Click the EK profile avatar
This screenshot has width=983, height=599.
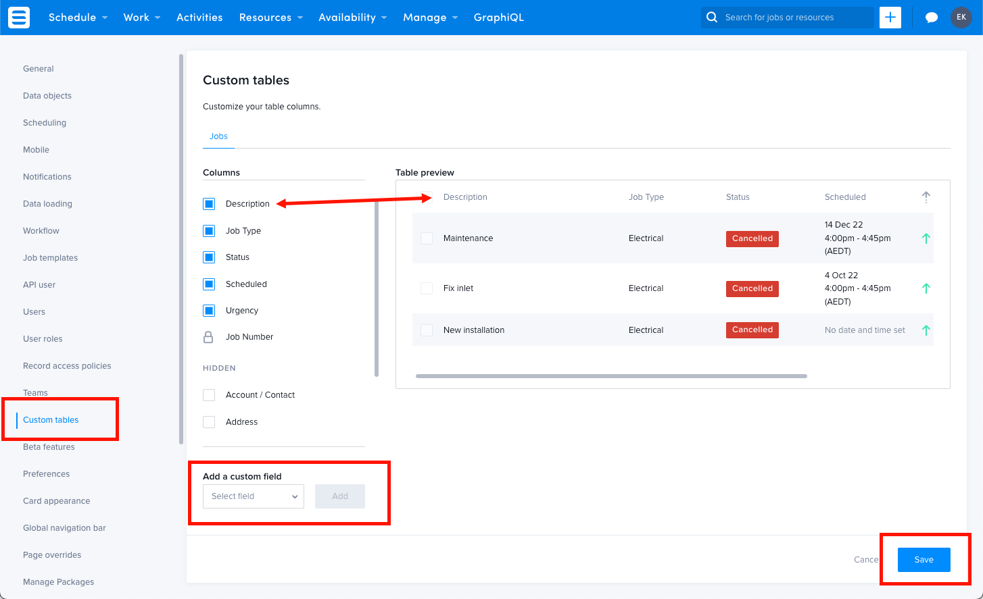pyautogui.click(x=961, y=18)
